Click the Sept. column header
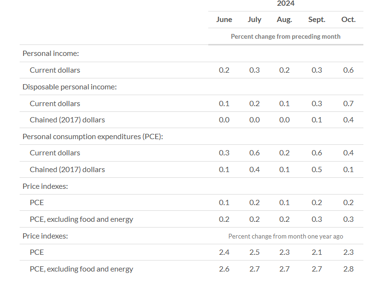This screenshot has width=372, height=283. pyautogui.click(x=316, y=20)
